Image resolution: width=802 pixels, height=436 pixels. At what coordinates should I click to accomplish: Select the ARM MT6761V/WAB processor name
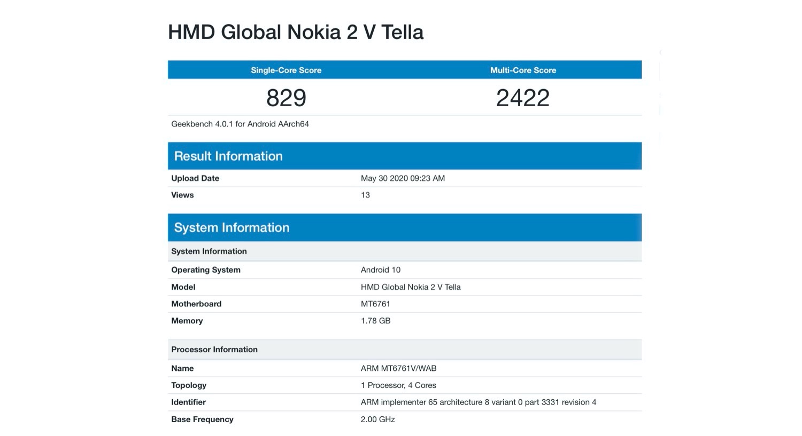pos(398,368)
